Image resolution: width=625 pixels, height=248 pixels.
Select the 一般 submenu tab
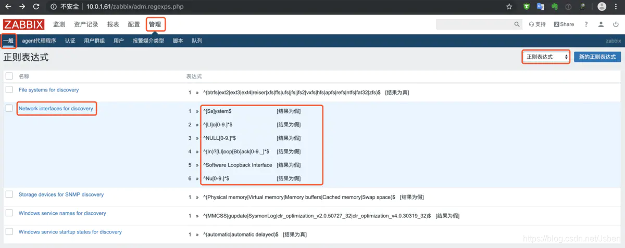8,41
